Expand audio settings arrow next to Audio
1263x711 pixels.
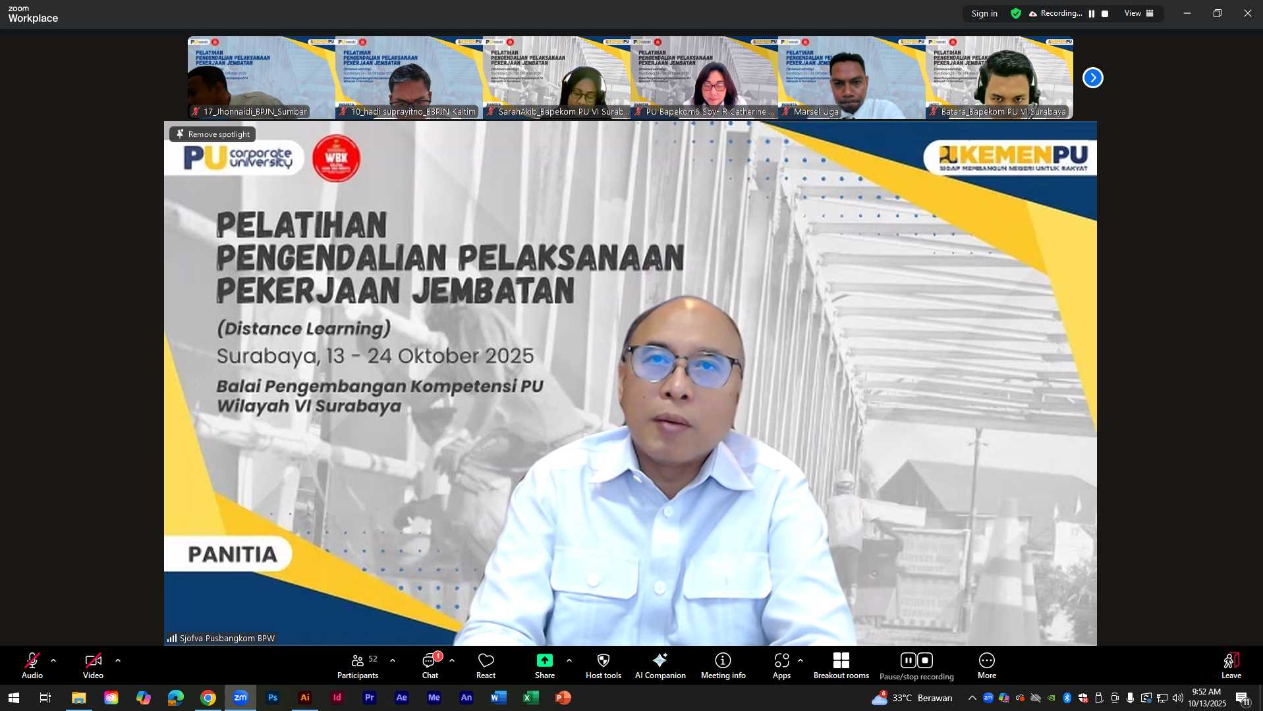click(x=53, y=660)
